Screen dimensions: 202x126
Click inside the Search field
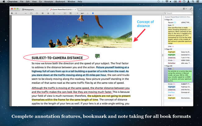178,13
